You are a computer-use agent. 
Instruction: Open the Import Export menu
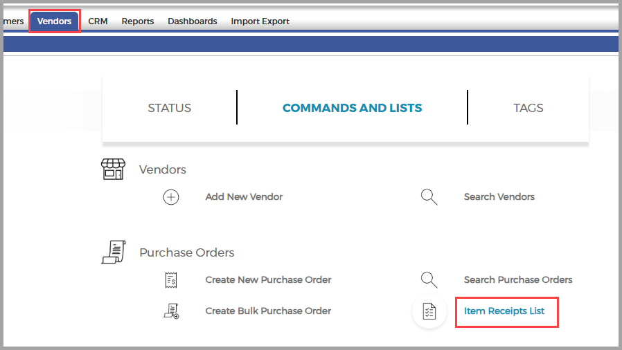point(260,21)
